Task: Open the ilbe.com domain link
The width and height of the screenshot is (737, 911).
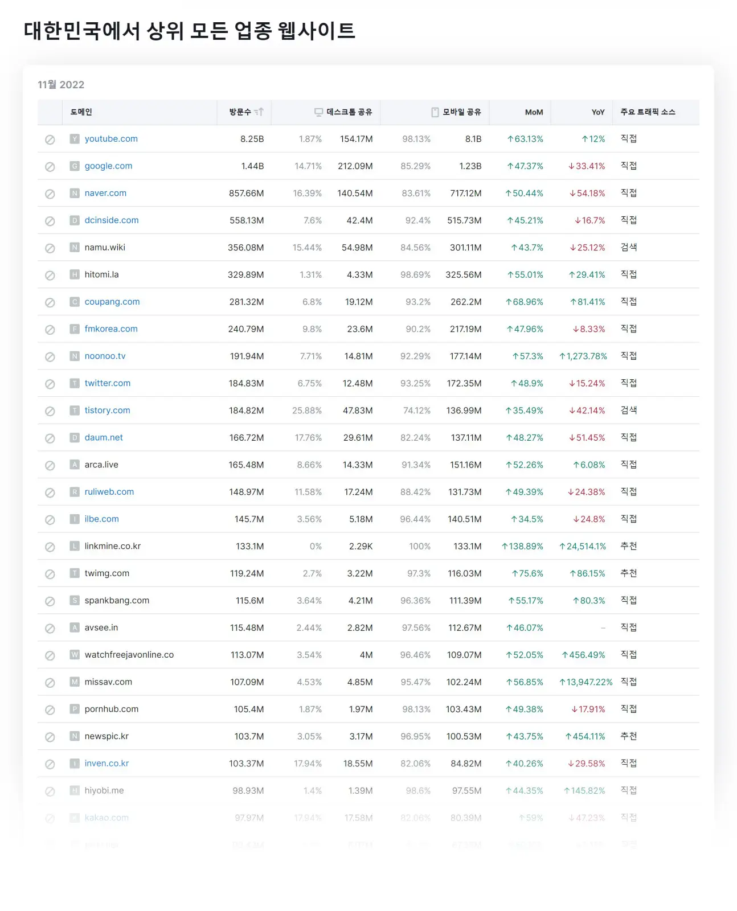Action: 101,519
